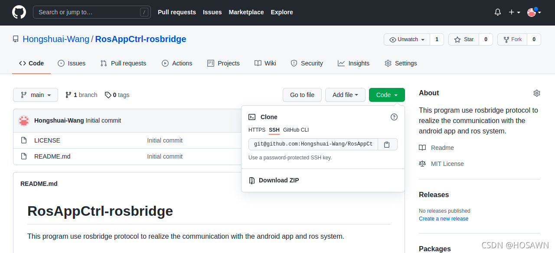Click the repository icon before owner name
Image resolution: width=555 pixels, height=253 pixels.
click(16, 39)
